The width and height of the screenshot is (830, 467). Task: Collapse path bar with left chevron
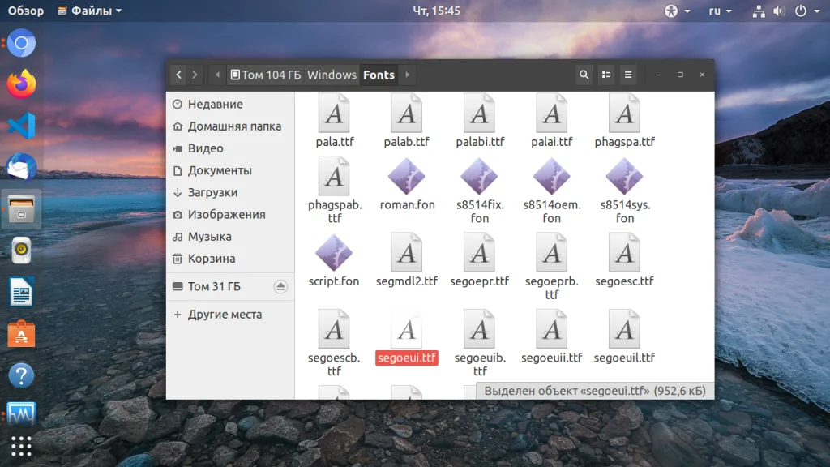(x=217, y=75)
